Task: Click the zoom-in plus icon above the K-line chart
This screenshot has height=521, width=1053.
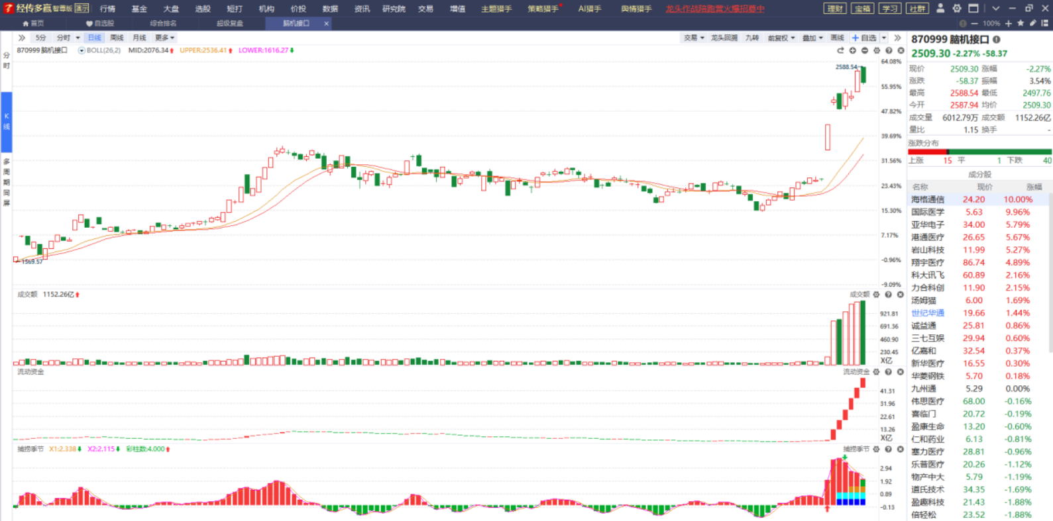Action: pos(853,51)
